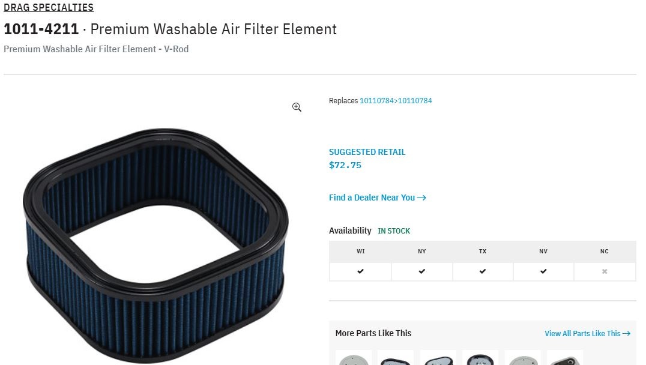Click the NV availability checkmark
Screen dimensions: 646x365
[x=543, y=271]
